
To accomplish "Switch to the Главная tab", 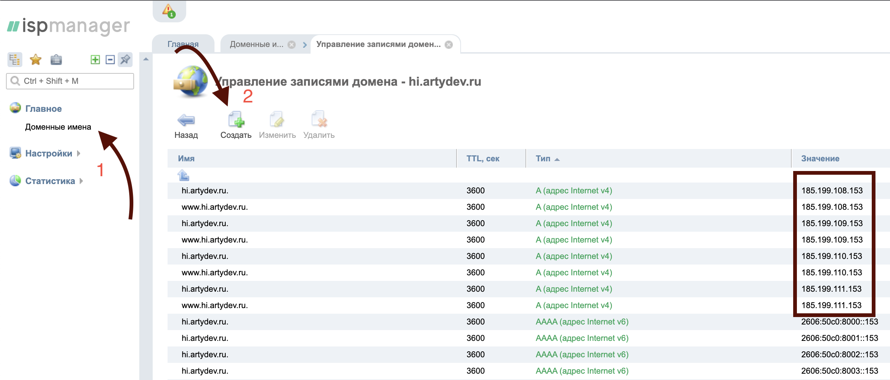I will pos(183,44).
